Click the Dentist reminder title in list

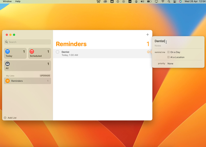coord(65,52)
